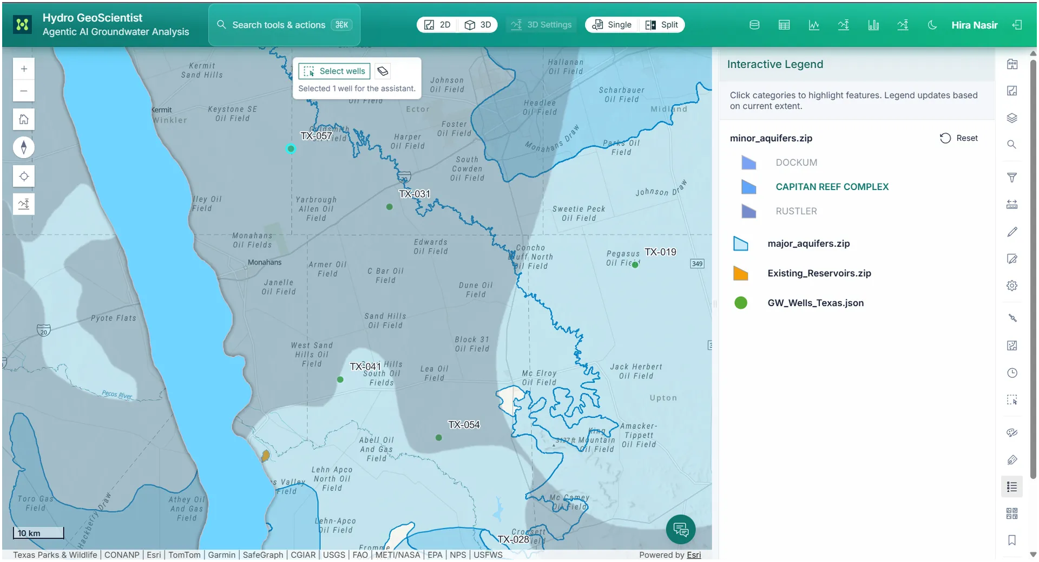Open the bookmark icon in sidebar
1039x562 pixels.
(1012, 540)
